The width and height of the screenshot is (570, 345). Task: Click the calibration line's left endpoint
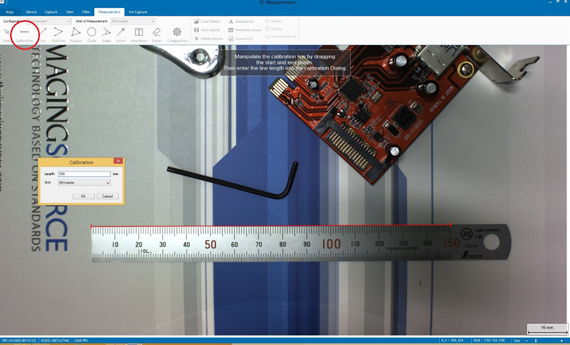(x=91, y=227)
